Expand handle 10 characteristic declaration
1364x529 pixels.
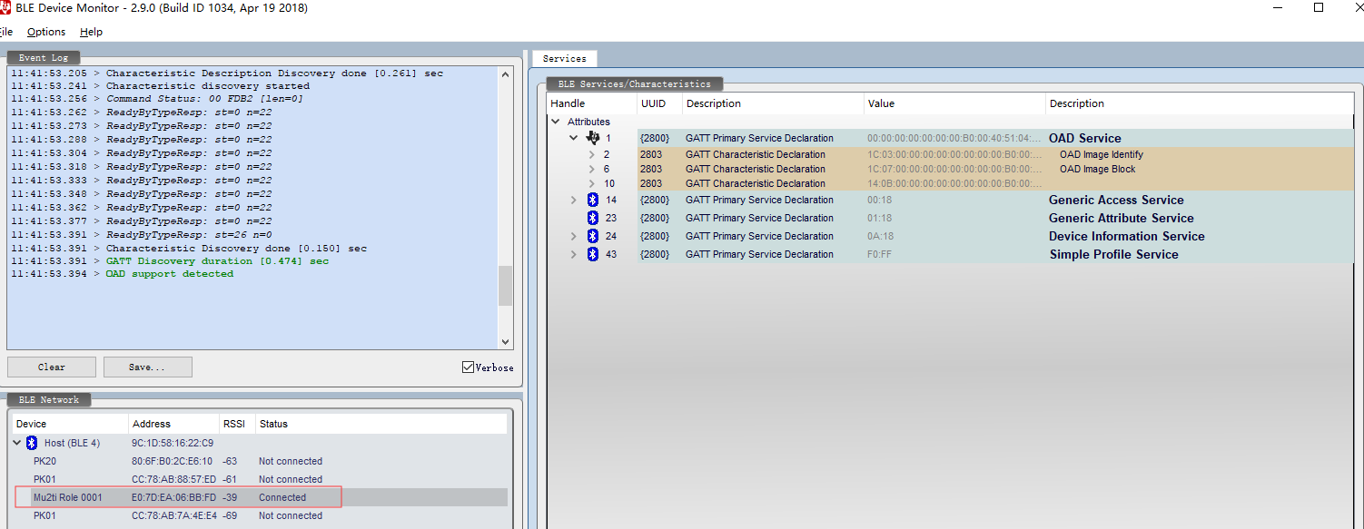592,183
